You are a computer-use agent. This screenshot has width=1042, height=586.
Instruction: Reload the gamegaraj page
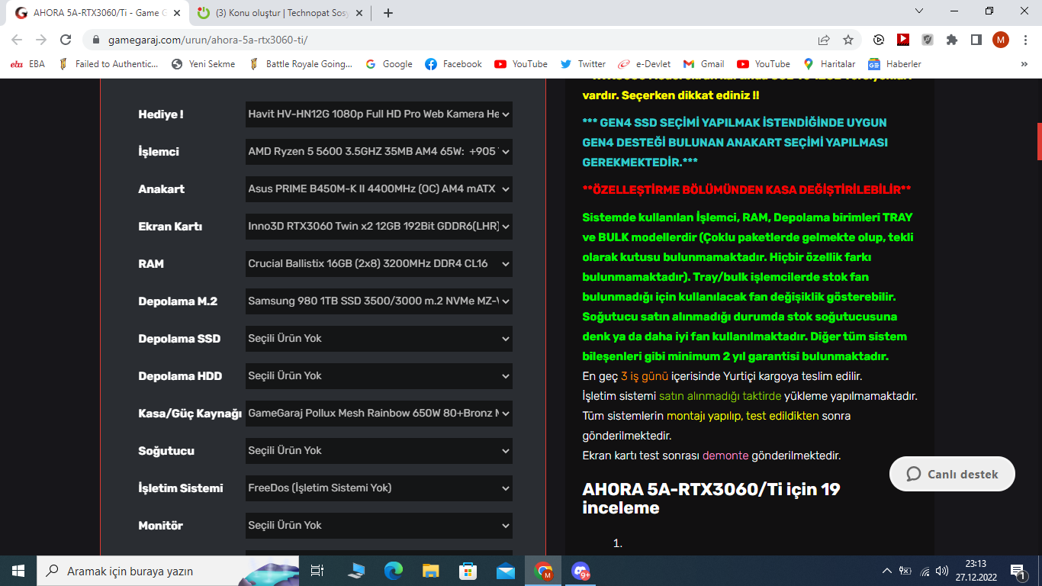[x=66, y=40]
